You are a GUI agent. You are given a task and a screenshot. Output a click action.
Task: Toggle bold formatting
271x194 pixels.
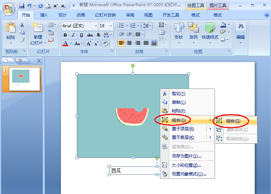[65, 35]
